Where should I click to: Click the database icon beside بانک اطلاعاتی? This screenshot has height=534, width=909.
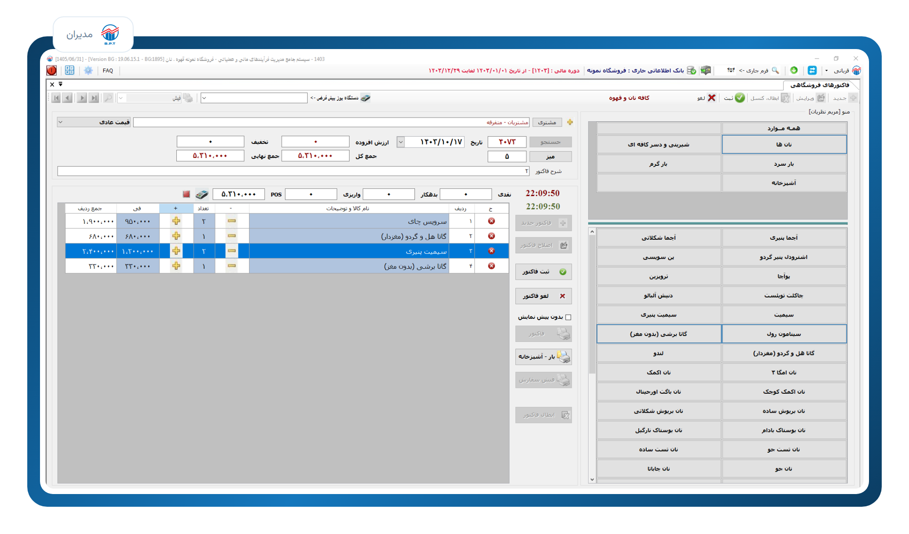tap(691, 70)
